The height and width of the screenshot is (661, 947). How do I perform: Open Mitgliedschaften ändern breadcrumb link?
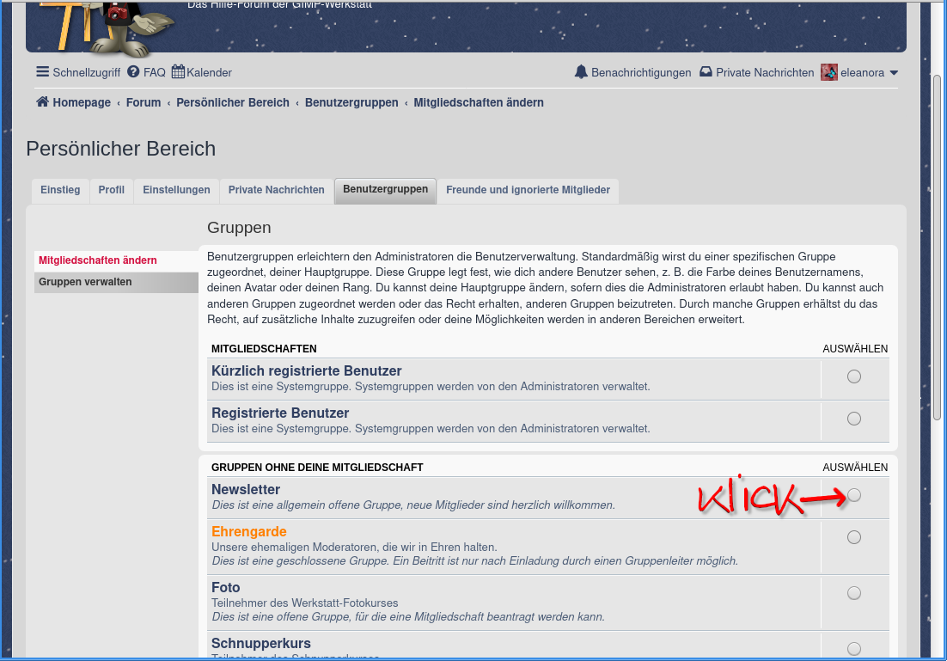pyautogui.click(x=479, y=102)
